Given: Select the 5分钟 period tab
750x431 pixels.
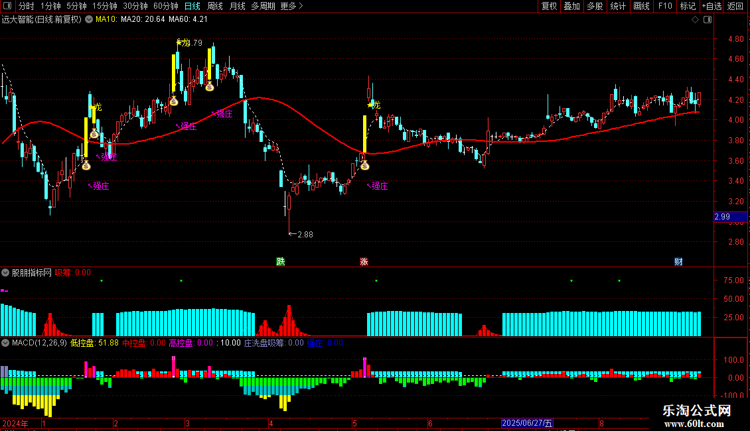Looking at the screenshot, I should [x=76, y=6].
